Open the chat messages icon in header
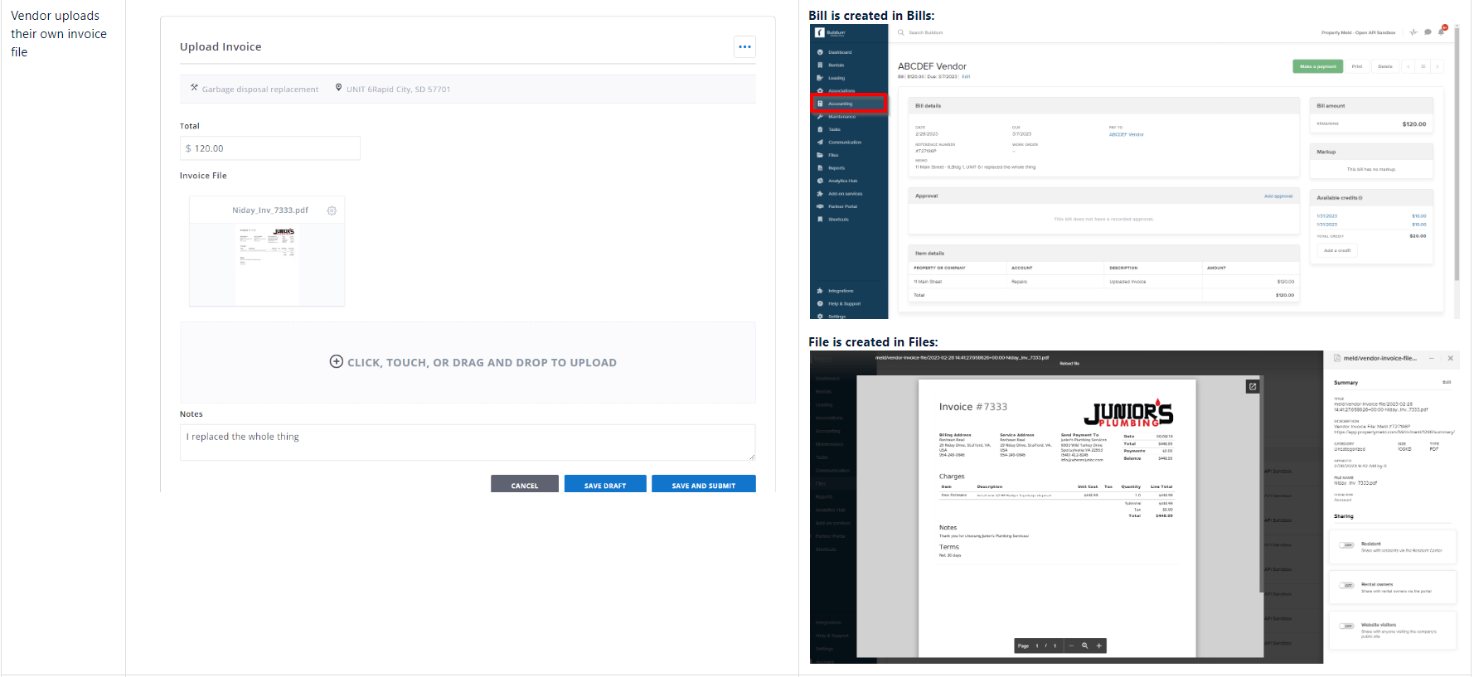The width and height of the screenshot is (1474, 677). pyautogui.click(x=1428, y=32)
